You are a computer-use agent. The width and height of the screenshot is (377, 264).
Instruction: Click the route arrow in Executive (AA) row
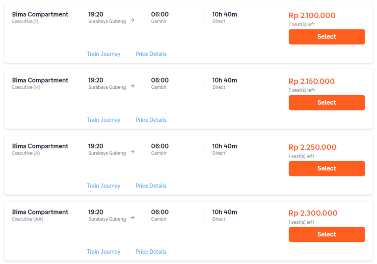click(133, 218)
